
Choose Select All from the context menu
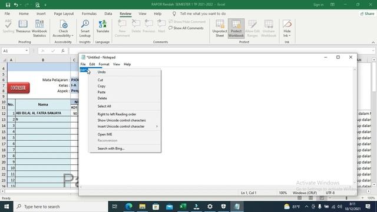tap(124, 106)
